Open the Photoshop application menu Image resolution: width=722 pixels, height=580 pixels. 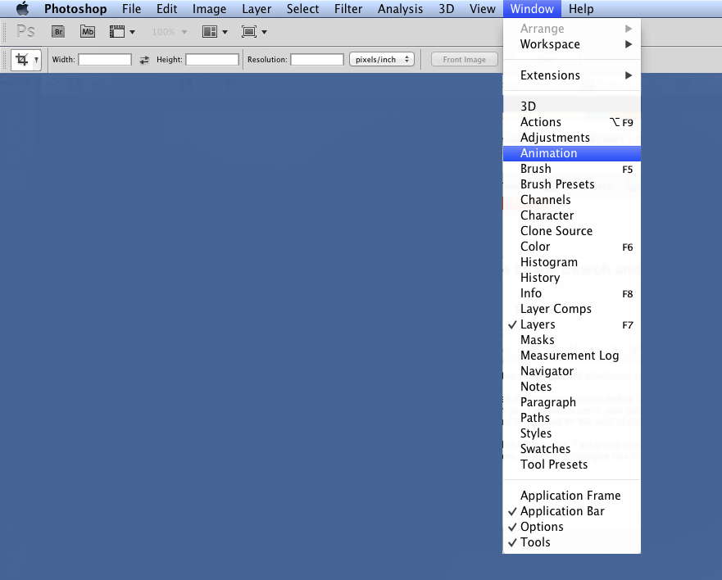(x=75, y=9)
